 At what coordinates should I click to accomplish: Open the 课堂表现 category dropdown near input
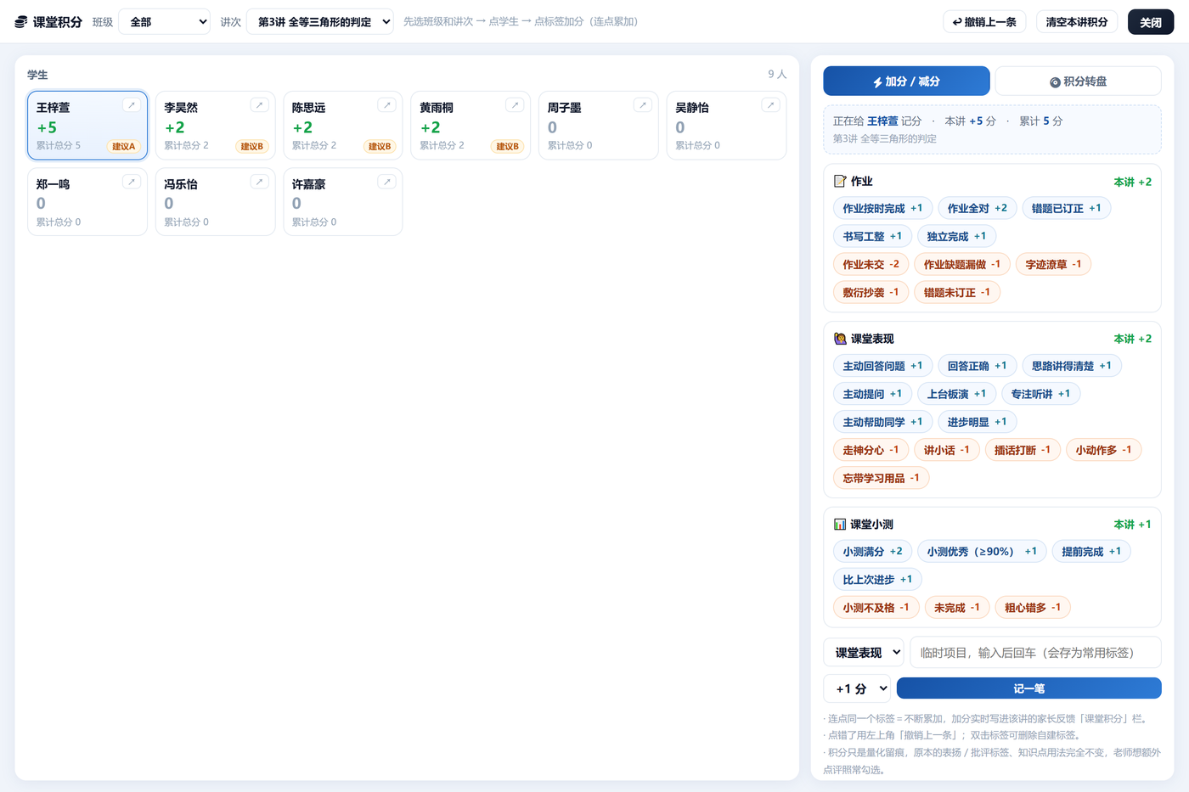(x=864, y=652)
